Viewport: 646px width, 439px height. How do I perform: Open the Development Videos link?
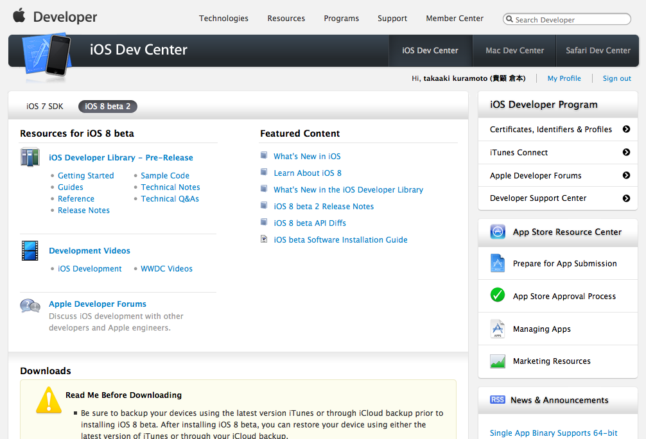[x=89, y=251]
